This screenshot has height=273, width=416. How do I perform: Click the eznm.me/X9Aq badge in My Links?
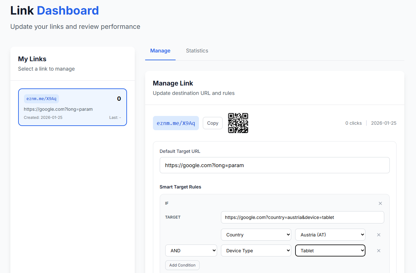point(41,99)
